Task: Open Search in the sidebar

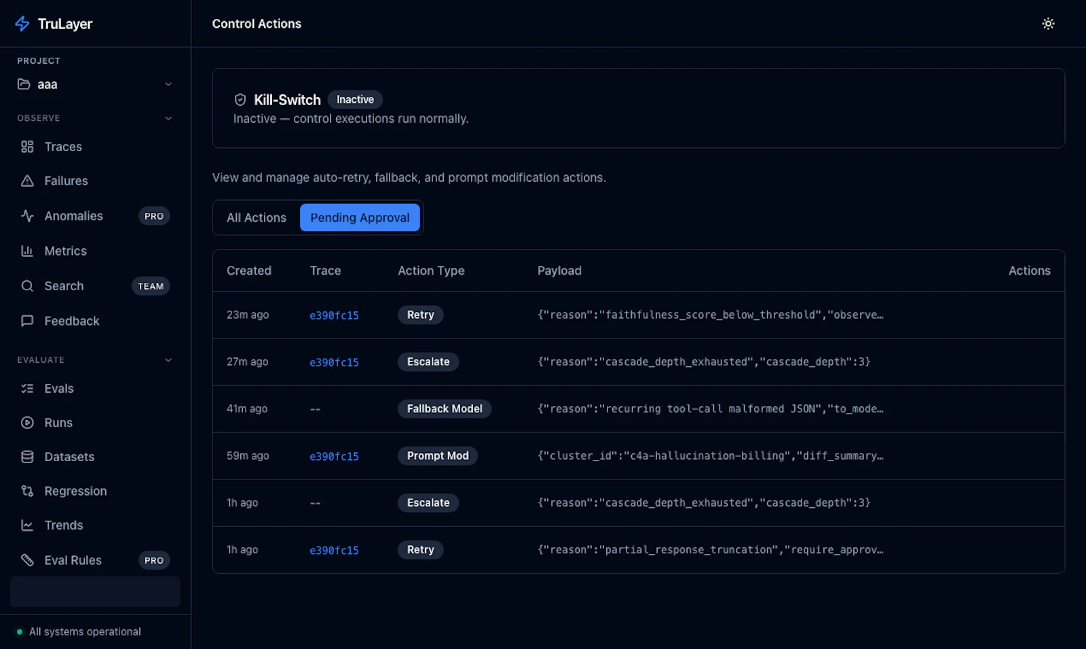Action: pyautogui.click(x=95, y=286)
